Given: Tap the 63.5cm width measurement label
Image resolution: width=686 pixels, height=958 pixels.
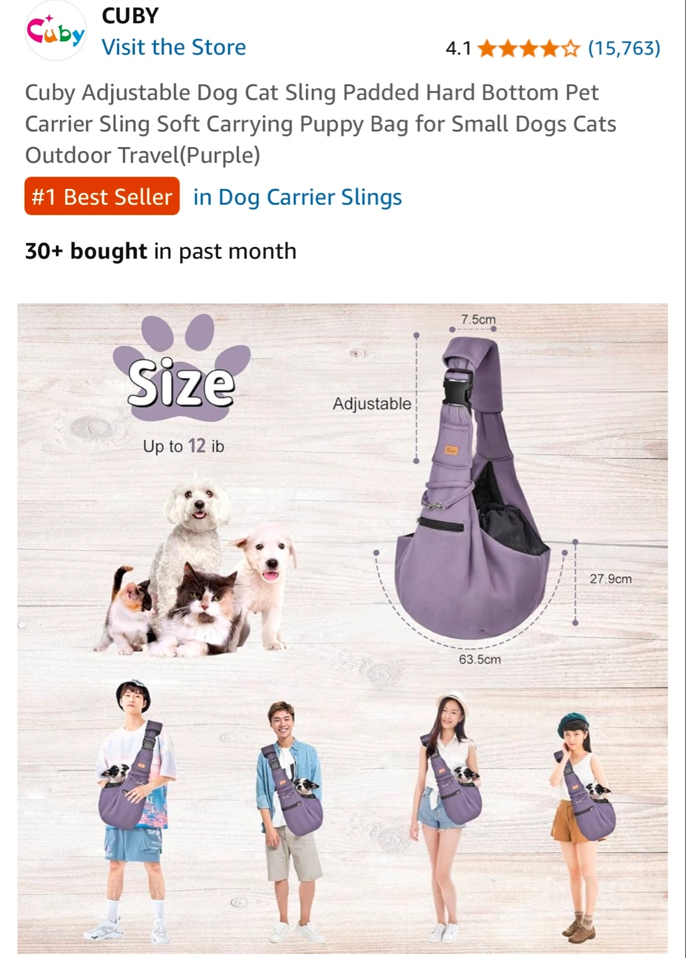Looking at the screenshot, I should (480, 659).
